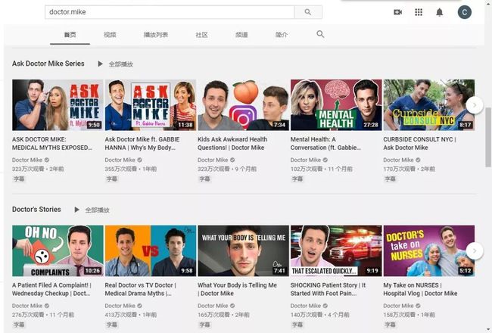Click title What Your Body is Telling Me
The height and width of the screenshot is (333, 492).
click(237, 289)
